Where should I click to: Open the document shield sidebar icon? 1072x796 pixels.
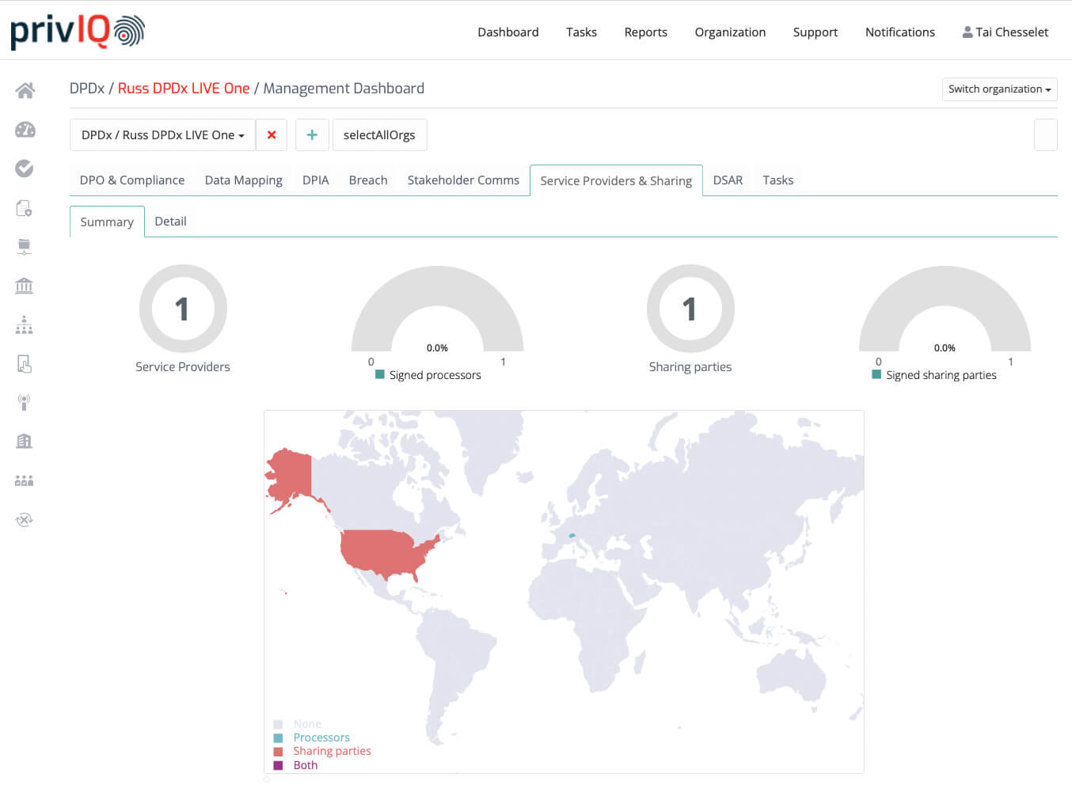pos(25,208)
